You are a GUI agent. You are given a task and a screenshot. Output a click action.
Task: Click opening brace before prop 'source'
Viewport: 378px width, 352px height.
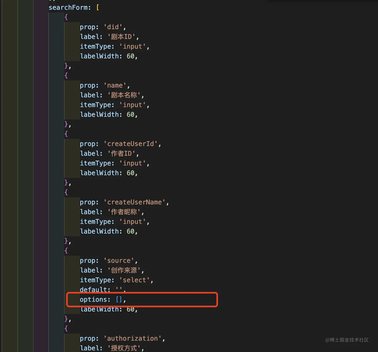click(x=66, y=251)
